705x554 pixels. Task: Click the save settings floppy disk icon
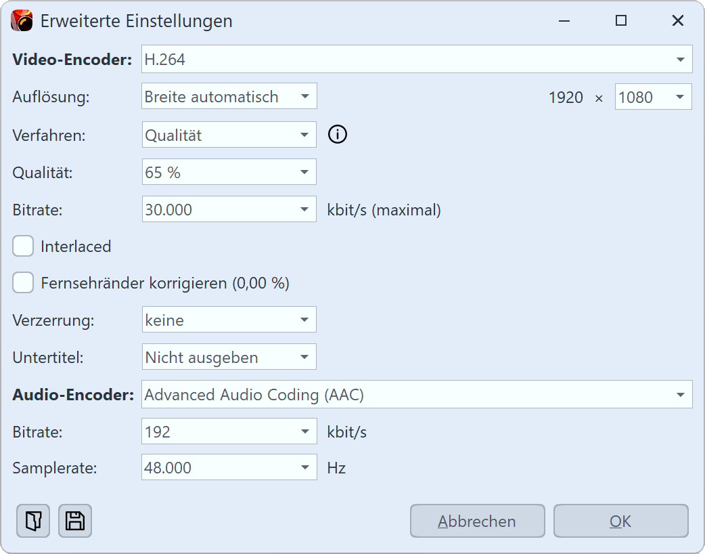(75, 521)
